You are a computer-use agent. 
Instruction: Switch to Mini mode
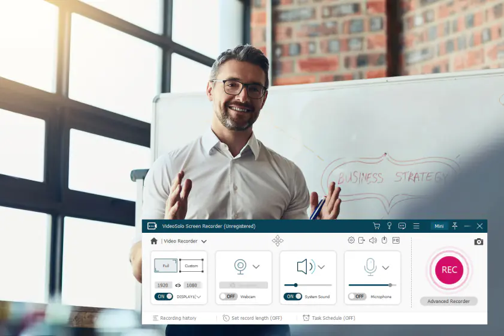(x=439, y=226)
